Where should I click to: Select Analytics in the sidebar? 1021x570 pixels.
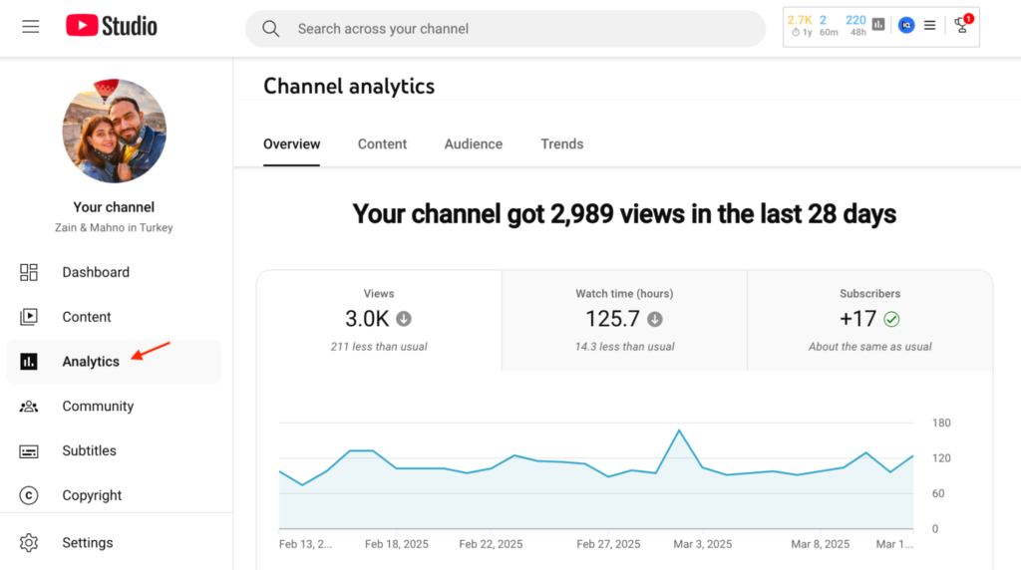click(91, 362)
